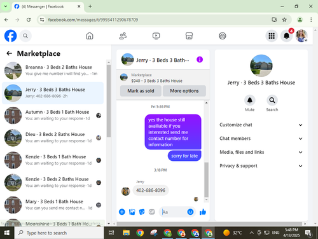Open the Friends icon in top navigation
Screen dimensions: 318x239
[x=123, y=36]
